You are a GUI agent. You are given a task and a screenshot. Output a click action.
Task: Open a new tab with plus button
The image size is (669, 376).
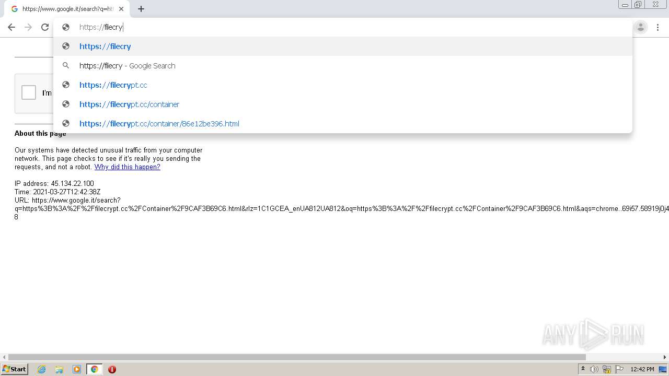(141, 9)
